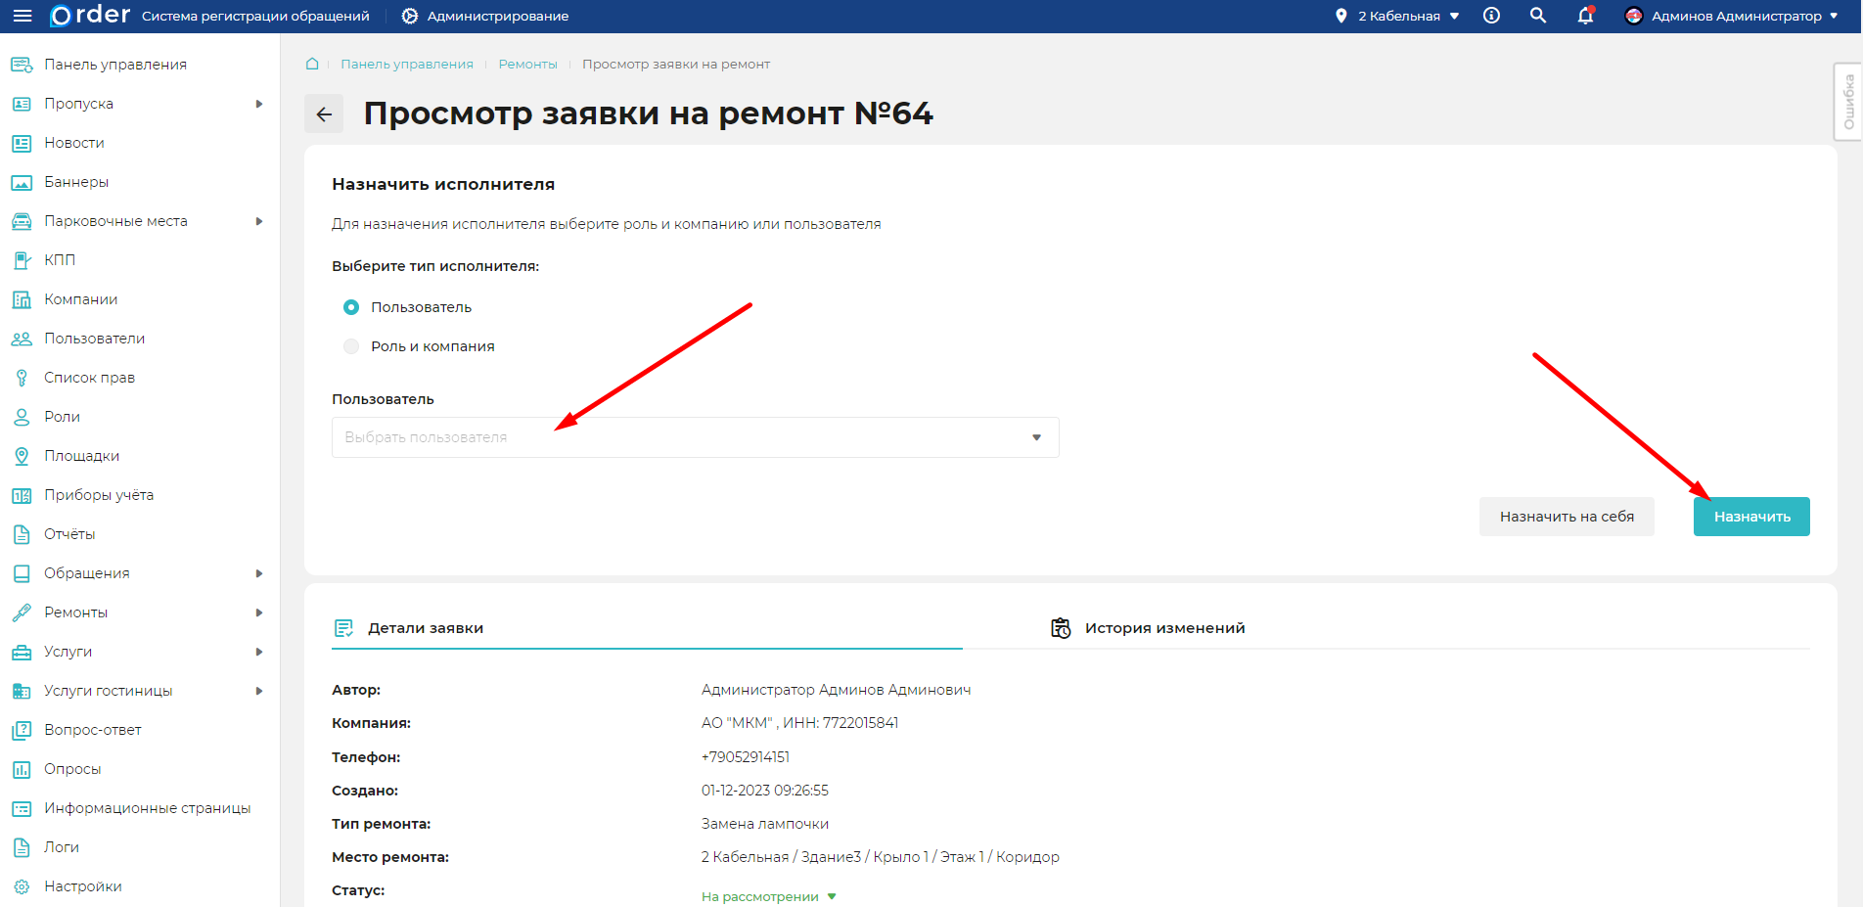Select the Приборы учёта icon
This screenshot has height=907, width=1863.
(21, 494)
